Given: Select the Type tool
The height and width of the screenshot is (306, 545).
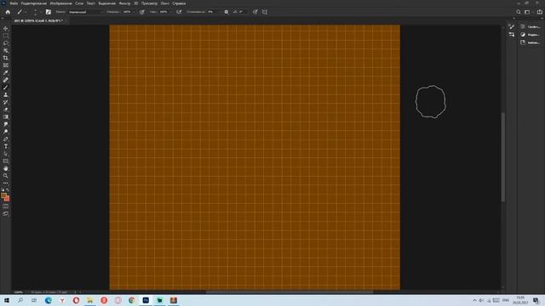Looking at the screenshot, I should 6,146.
